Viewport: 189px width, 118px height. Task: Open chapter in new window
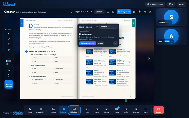(x=134, y=12)
